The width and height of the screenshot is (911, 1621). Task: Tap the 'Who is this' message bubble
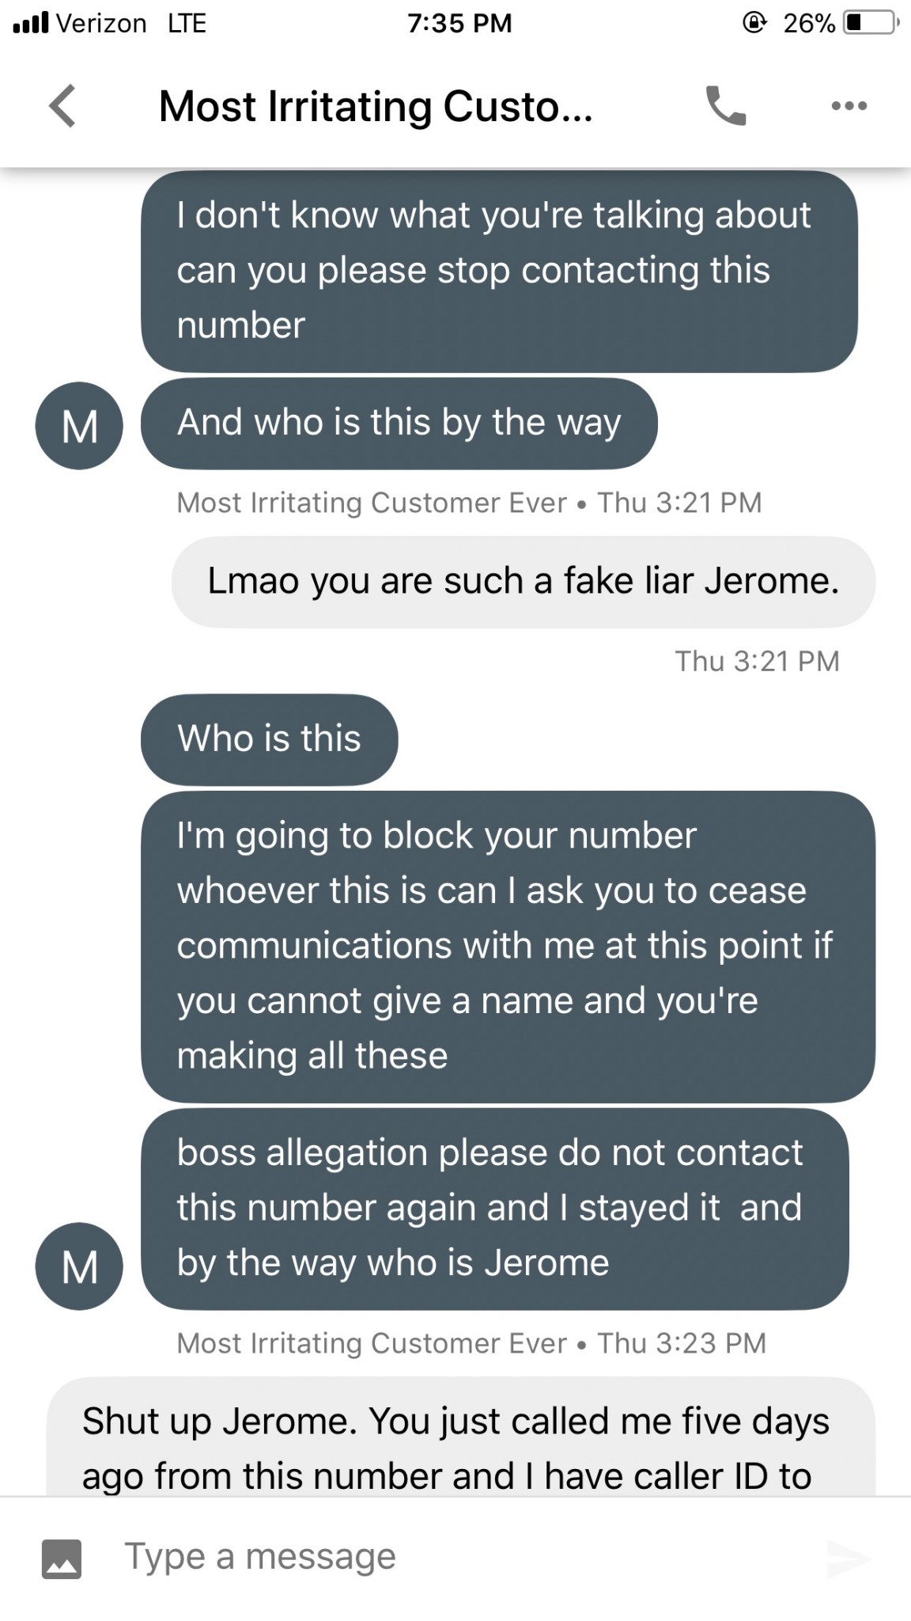point(269,739)
